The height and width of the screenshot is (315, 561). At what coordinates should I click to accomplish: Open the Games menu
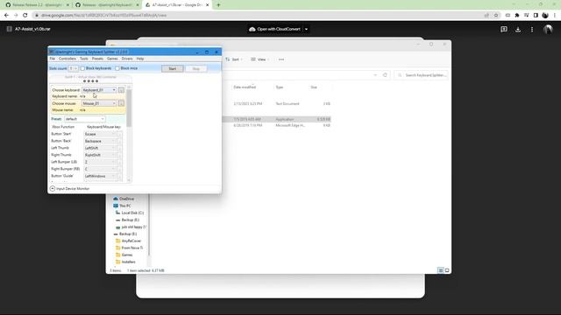[112, 59]
